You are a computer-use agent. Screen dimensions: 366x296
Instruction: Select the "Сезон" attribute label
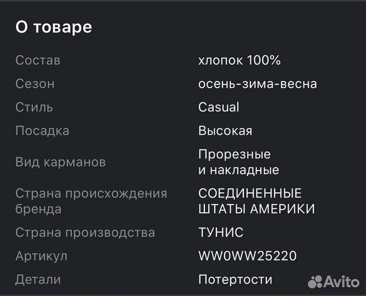(35, 84)
